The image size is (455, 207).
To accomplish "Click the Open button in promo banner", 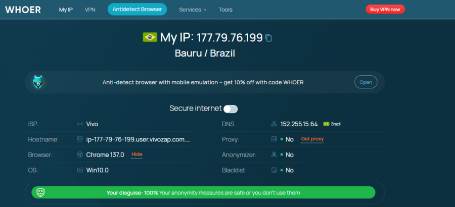I will tap(366, 82).
